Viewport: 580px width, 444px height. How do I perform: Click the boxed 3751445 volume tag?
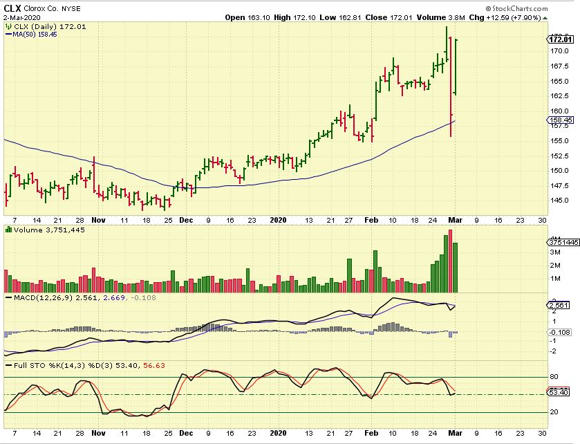point(563,242)
